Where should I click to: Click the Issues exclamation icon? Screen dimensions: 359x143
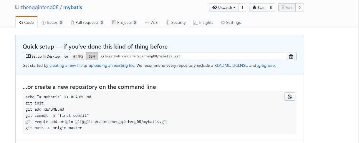point(44,23)
